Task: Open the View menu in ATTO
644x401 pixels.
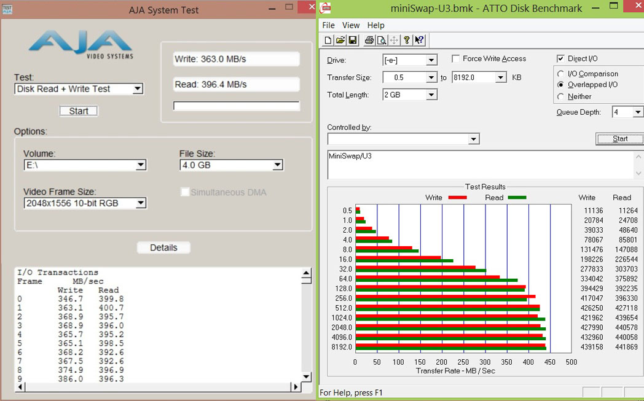Action: click(x=351, y=25)
